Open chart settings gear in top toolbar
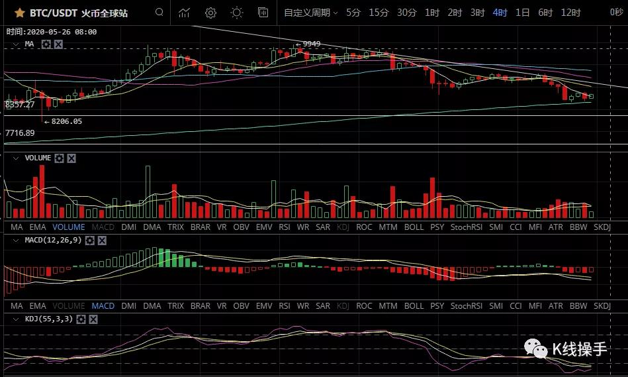 pos(210,13)
